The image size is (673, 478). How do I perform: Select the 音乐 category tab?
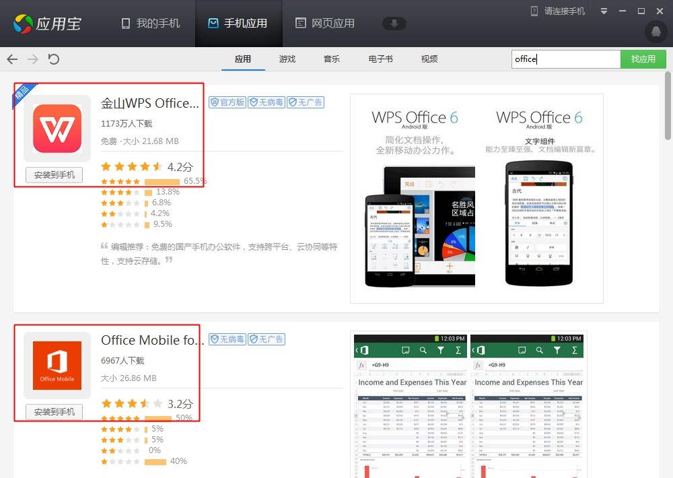[x=332, y=59]
